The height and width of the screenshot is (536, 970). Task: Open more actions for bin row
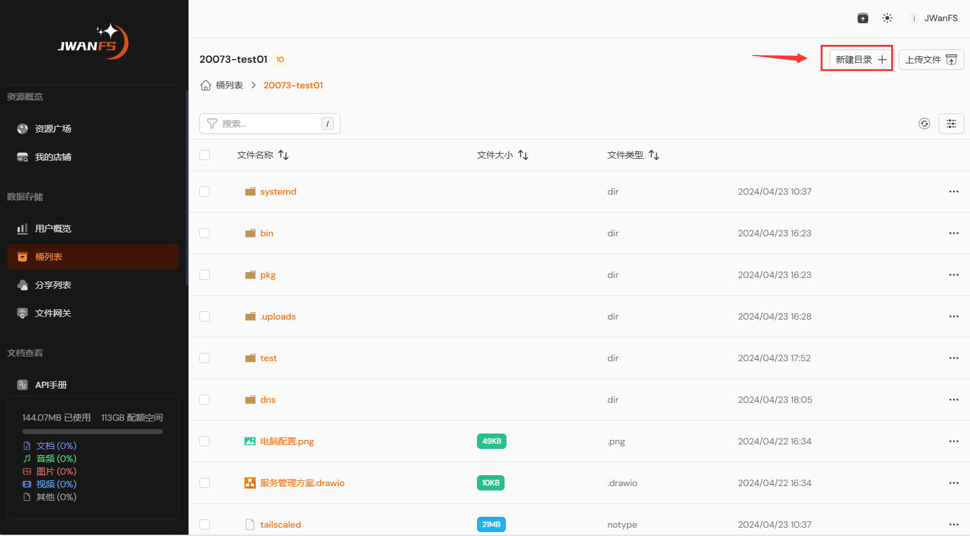click(x=954, y=233)
